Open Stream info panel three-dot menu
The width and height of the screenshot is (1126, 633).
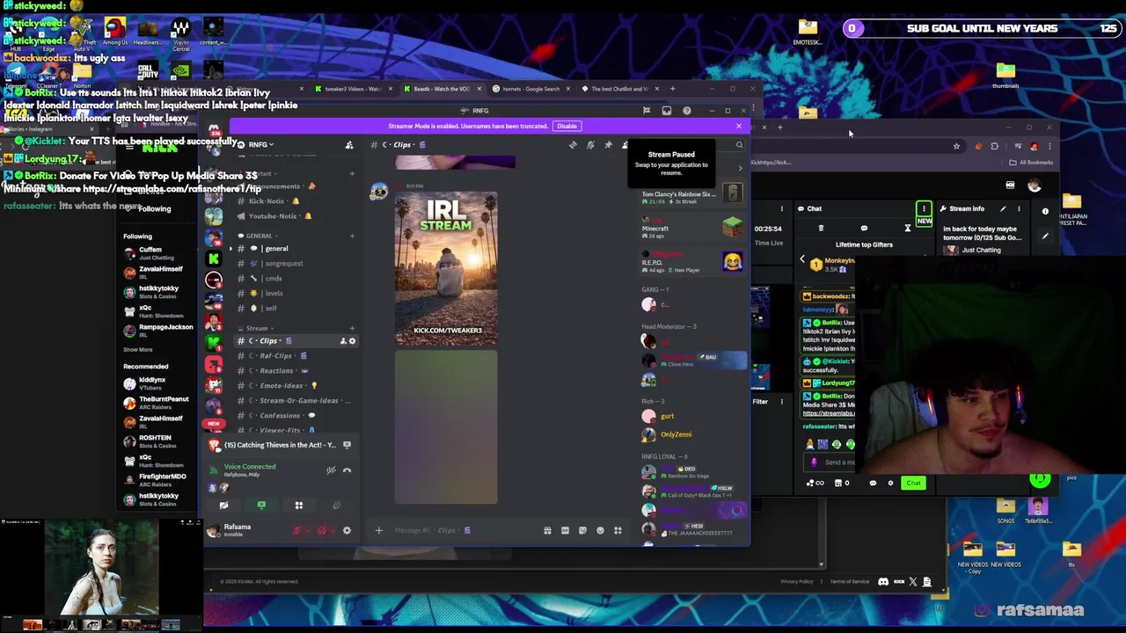point(1019,208)
